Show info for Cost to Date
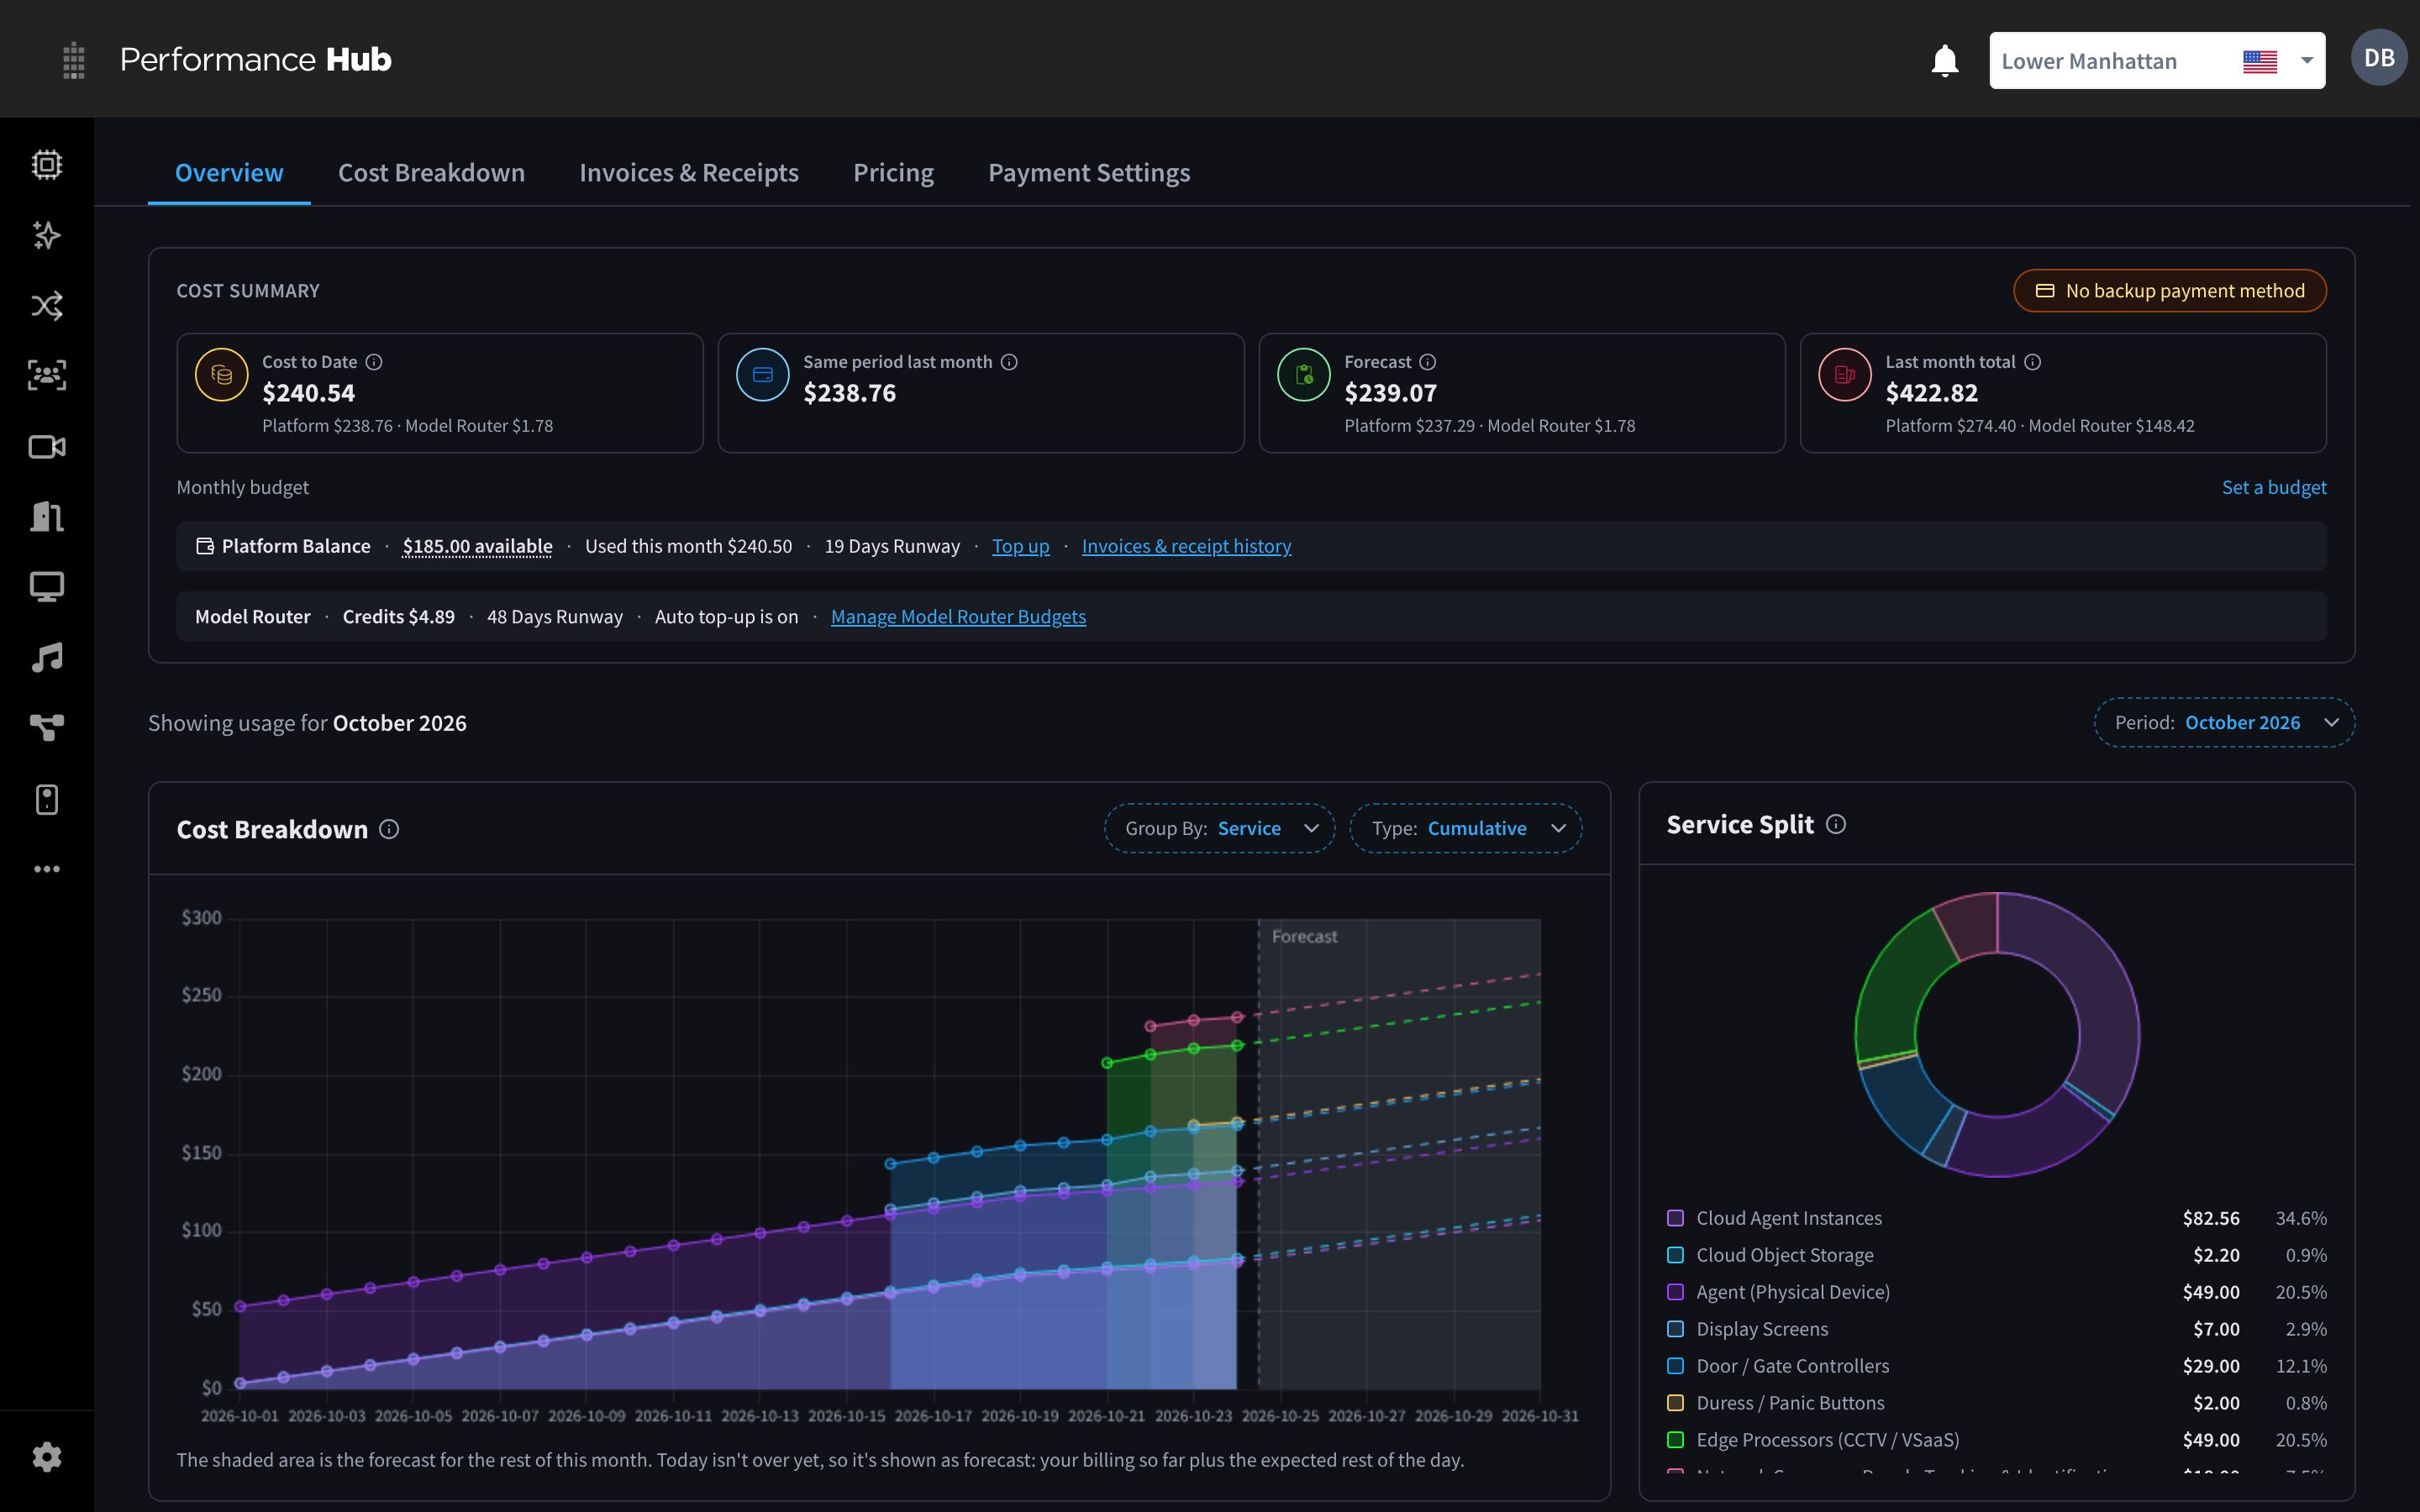 pos(374,362)
